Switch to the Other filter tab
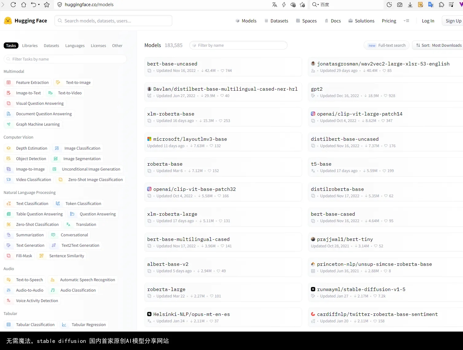The image size is (463, 350). point(117,45)
